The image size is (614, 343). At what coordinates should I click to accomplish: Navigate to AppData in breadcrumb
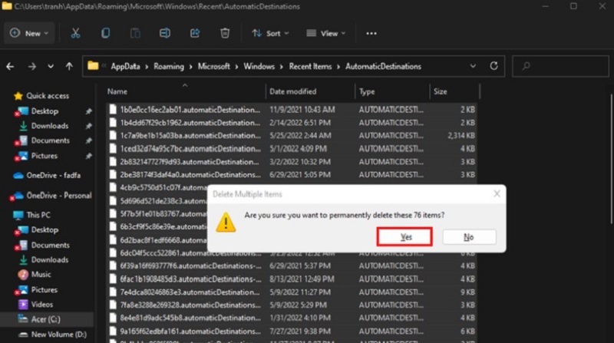coord(125,67)
